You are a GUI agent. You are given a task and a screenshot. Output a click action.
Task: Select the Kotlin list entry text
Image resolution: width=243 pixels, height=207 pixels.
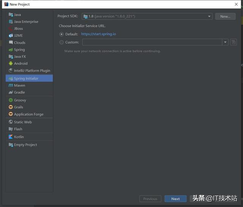pos(19,137)
